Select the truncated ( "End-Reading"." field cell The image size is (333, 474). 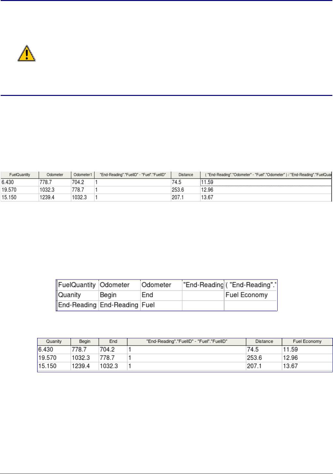(251, 285)
